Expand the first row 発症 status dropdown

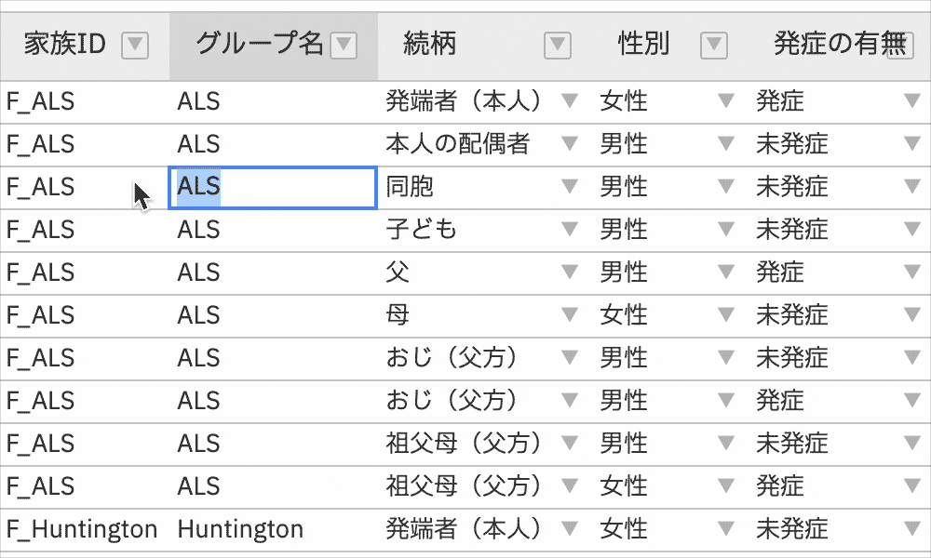pyautogui.click(x=912, y=101)
